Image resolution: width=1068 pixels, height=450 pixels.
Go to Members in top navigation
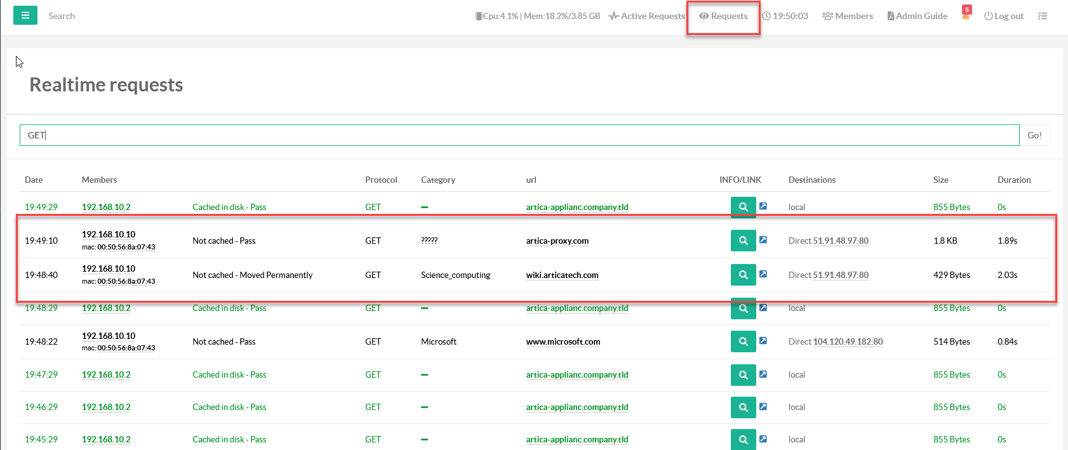pyautogui.click(x=848, y=16)
